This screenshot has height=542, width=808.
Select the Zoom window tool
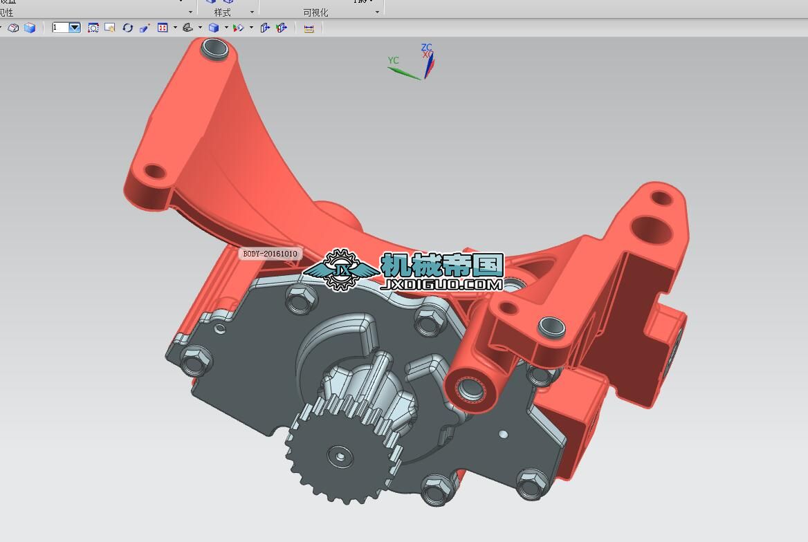pyautogui.click(x=110, y=28)
